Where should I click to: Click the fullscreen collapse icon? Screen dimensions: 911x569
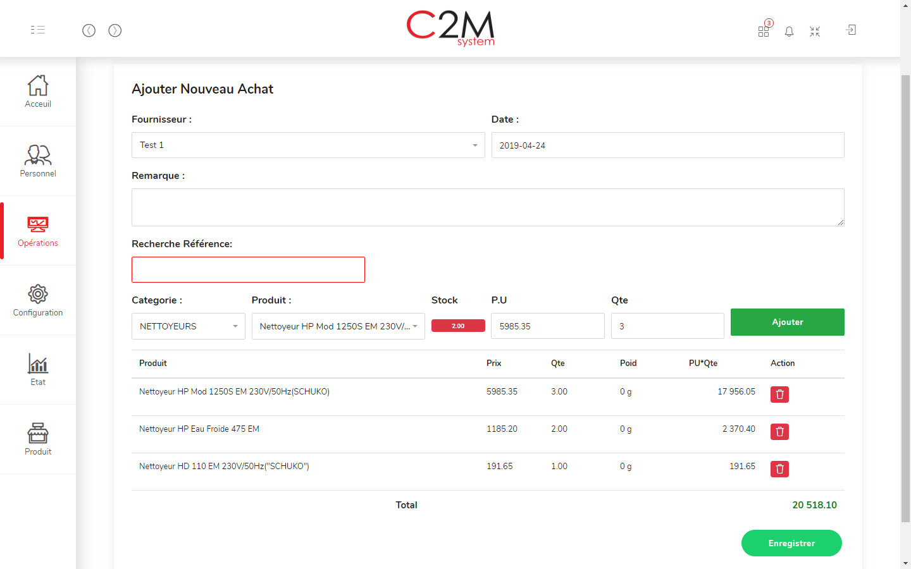[815, 31]
